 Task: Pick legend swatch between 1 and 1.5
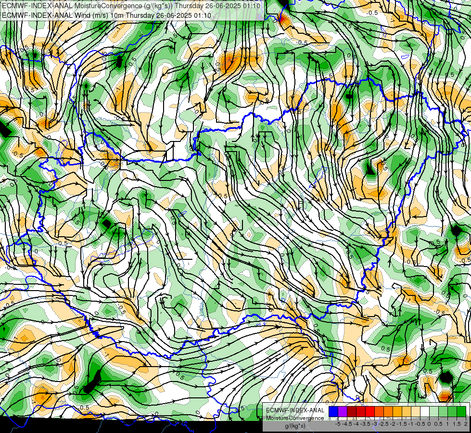tap(452, 412)
